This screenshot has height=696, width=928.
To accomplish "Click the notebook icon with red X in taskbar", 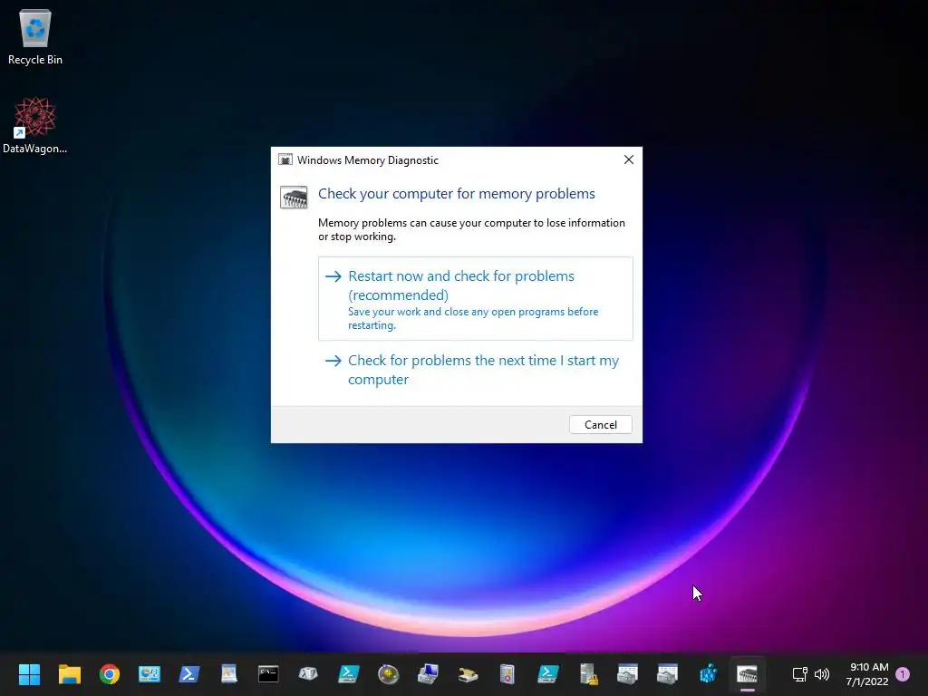I will [x=507, y=674].
